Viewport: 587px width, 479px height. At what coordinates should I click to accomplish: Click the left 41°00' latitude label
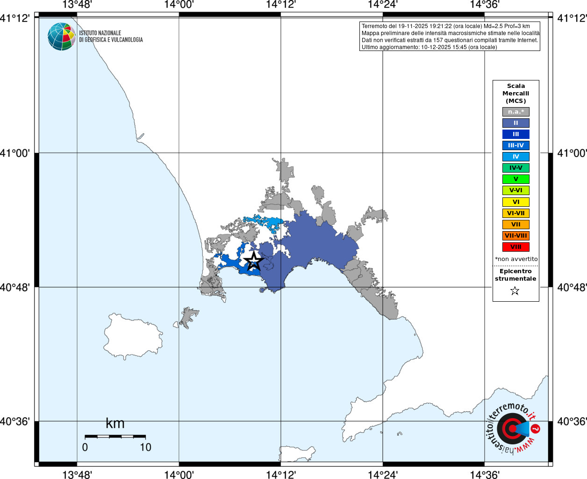pos(15,153)
